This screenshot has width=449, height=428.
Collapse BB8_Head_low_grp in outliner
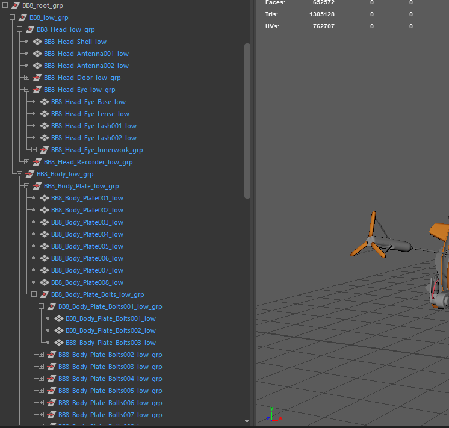[x=19, y=29]
